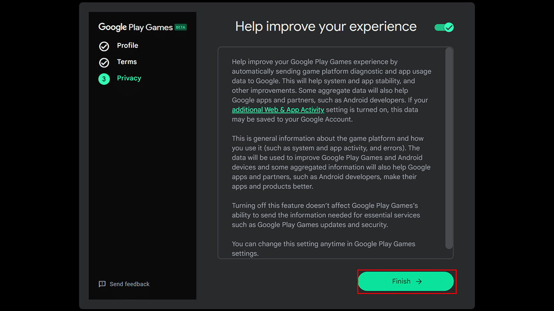Select the step 3 number circle
Image resolution: width=554 pixels, height=311 pixels.
(x=104, y=79)
